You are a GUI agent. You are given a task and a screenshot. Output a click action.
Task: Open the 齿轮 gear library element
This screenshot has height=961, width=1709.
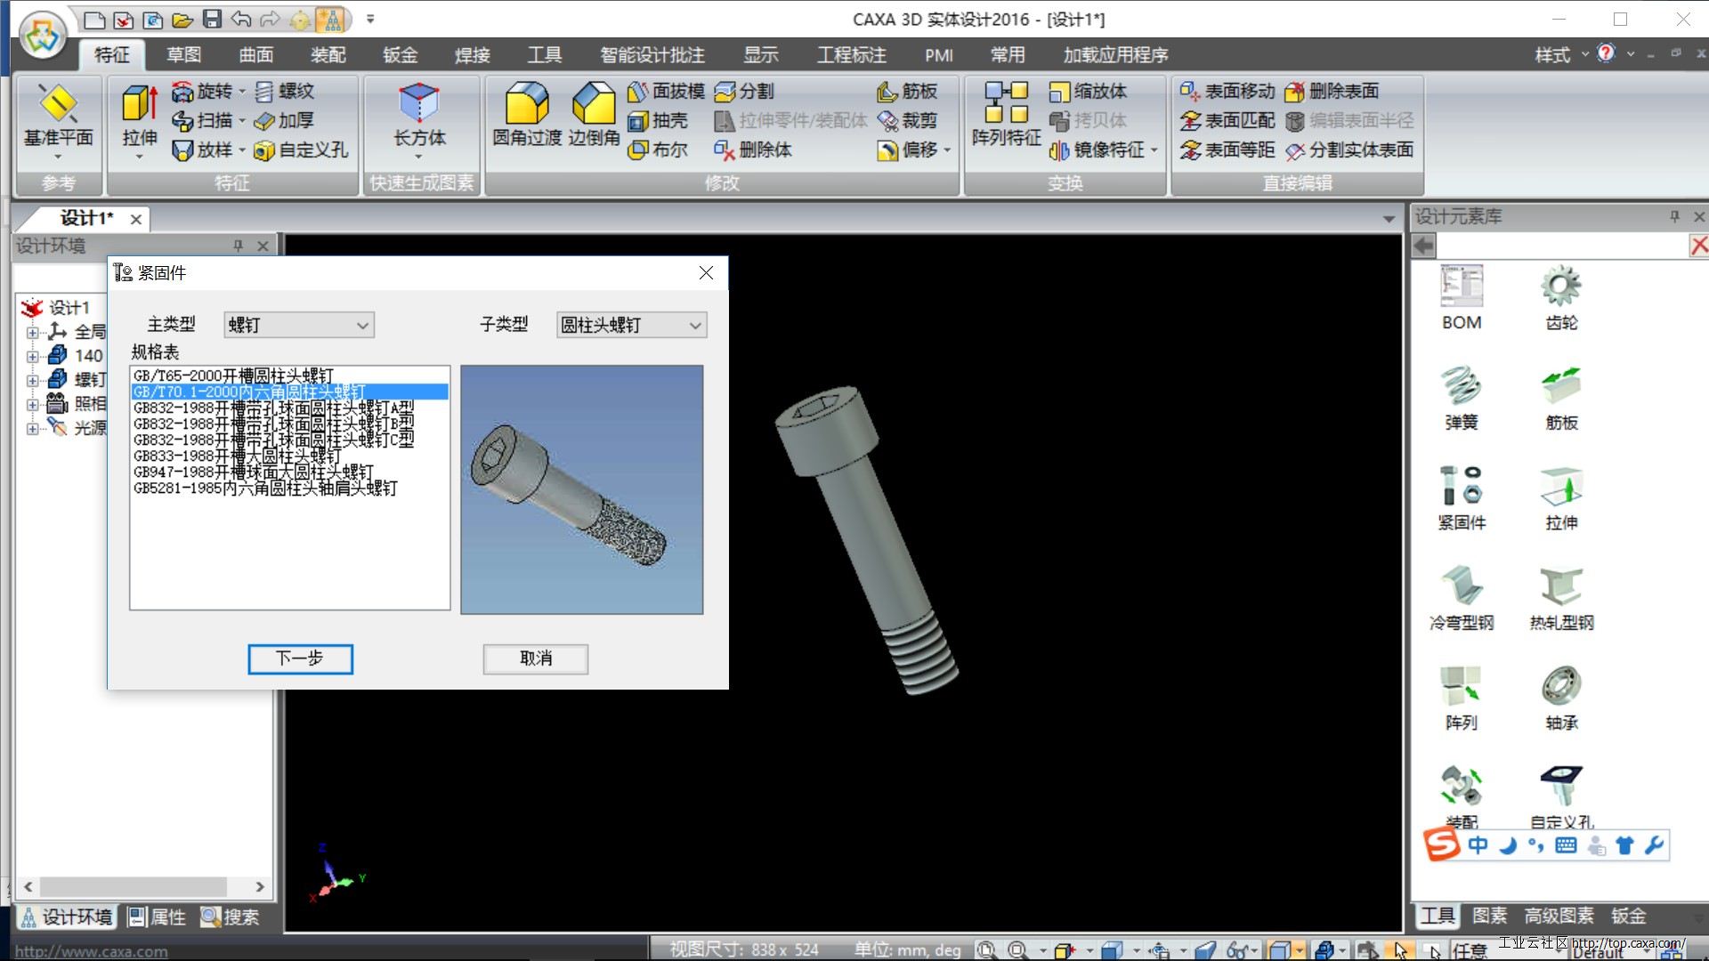1561,299
